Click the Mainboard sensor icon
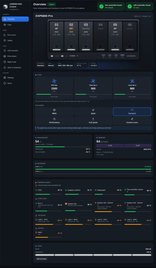 tap(96, 190)
